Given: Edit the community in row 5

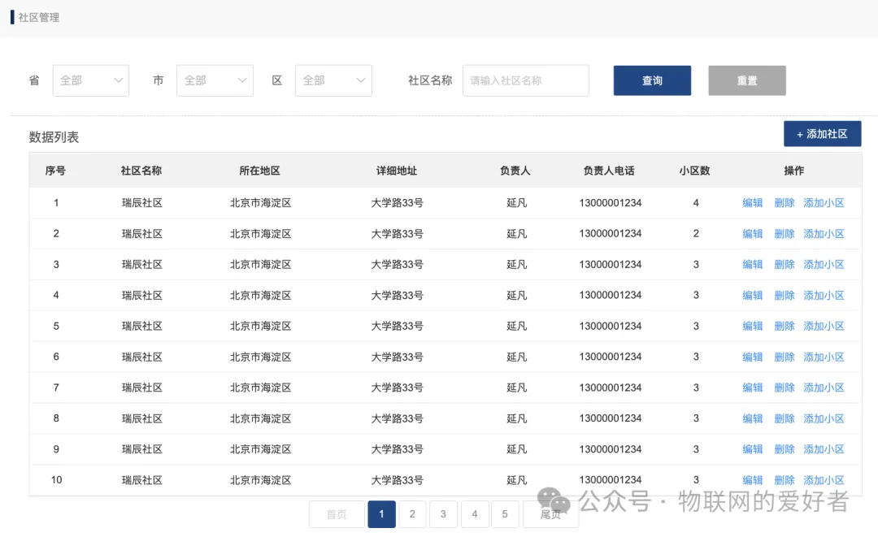Looking at the screenshot, I should [753, 326].
